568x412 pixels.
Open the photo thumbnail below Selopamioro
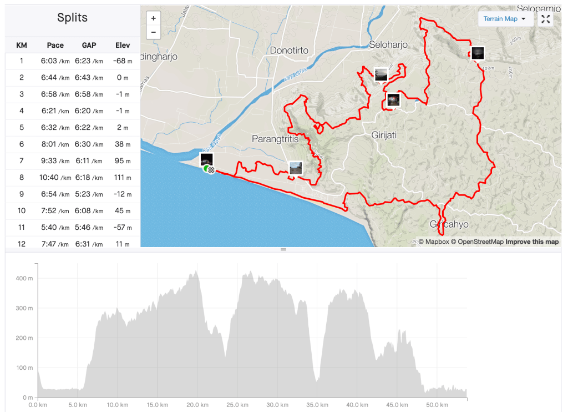click(476, 53)
